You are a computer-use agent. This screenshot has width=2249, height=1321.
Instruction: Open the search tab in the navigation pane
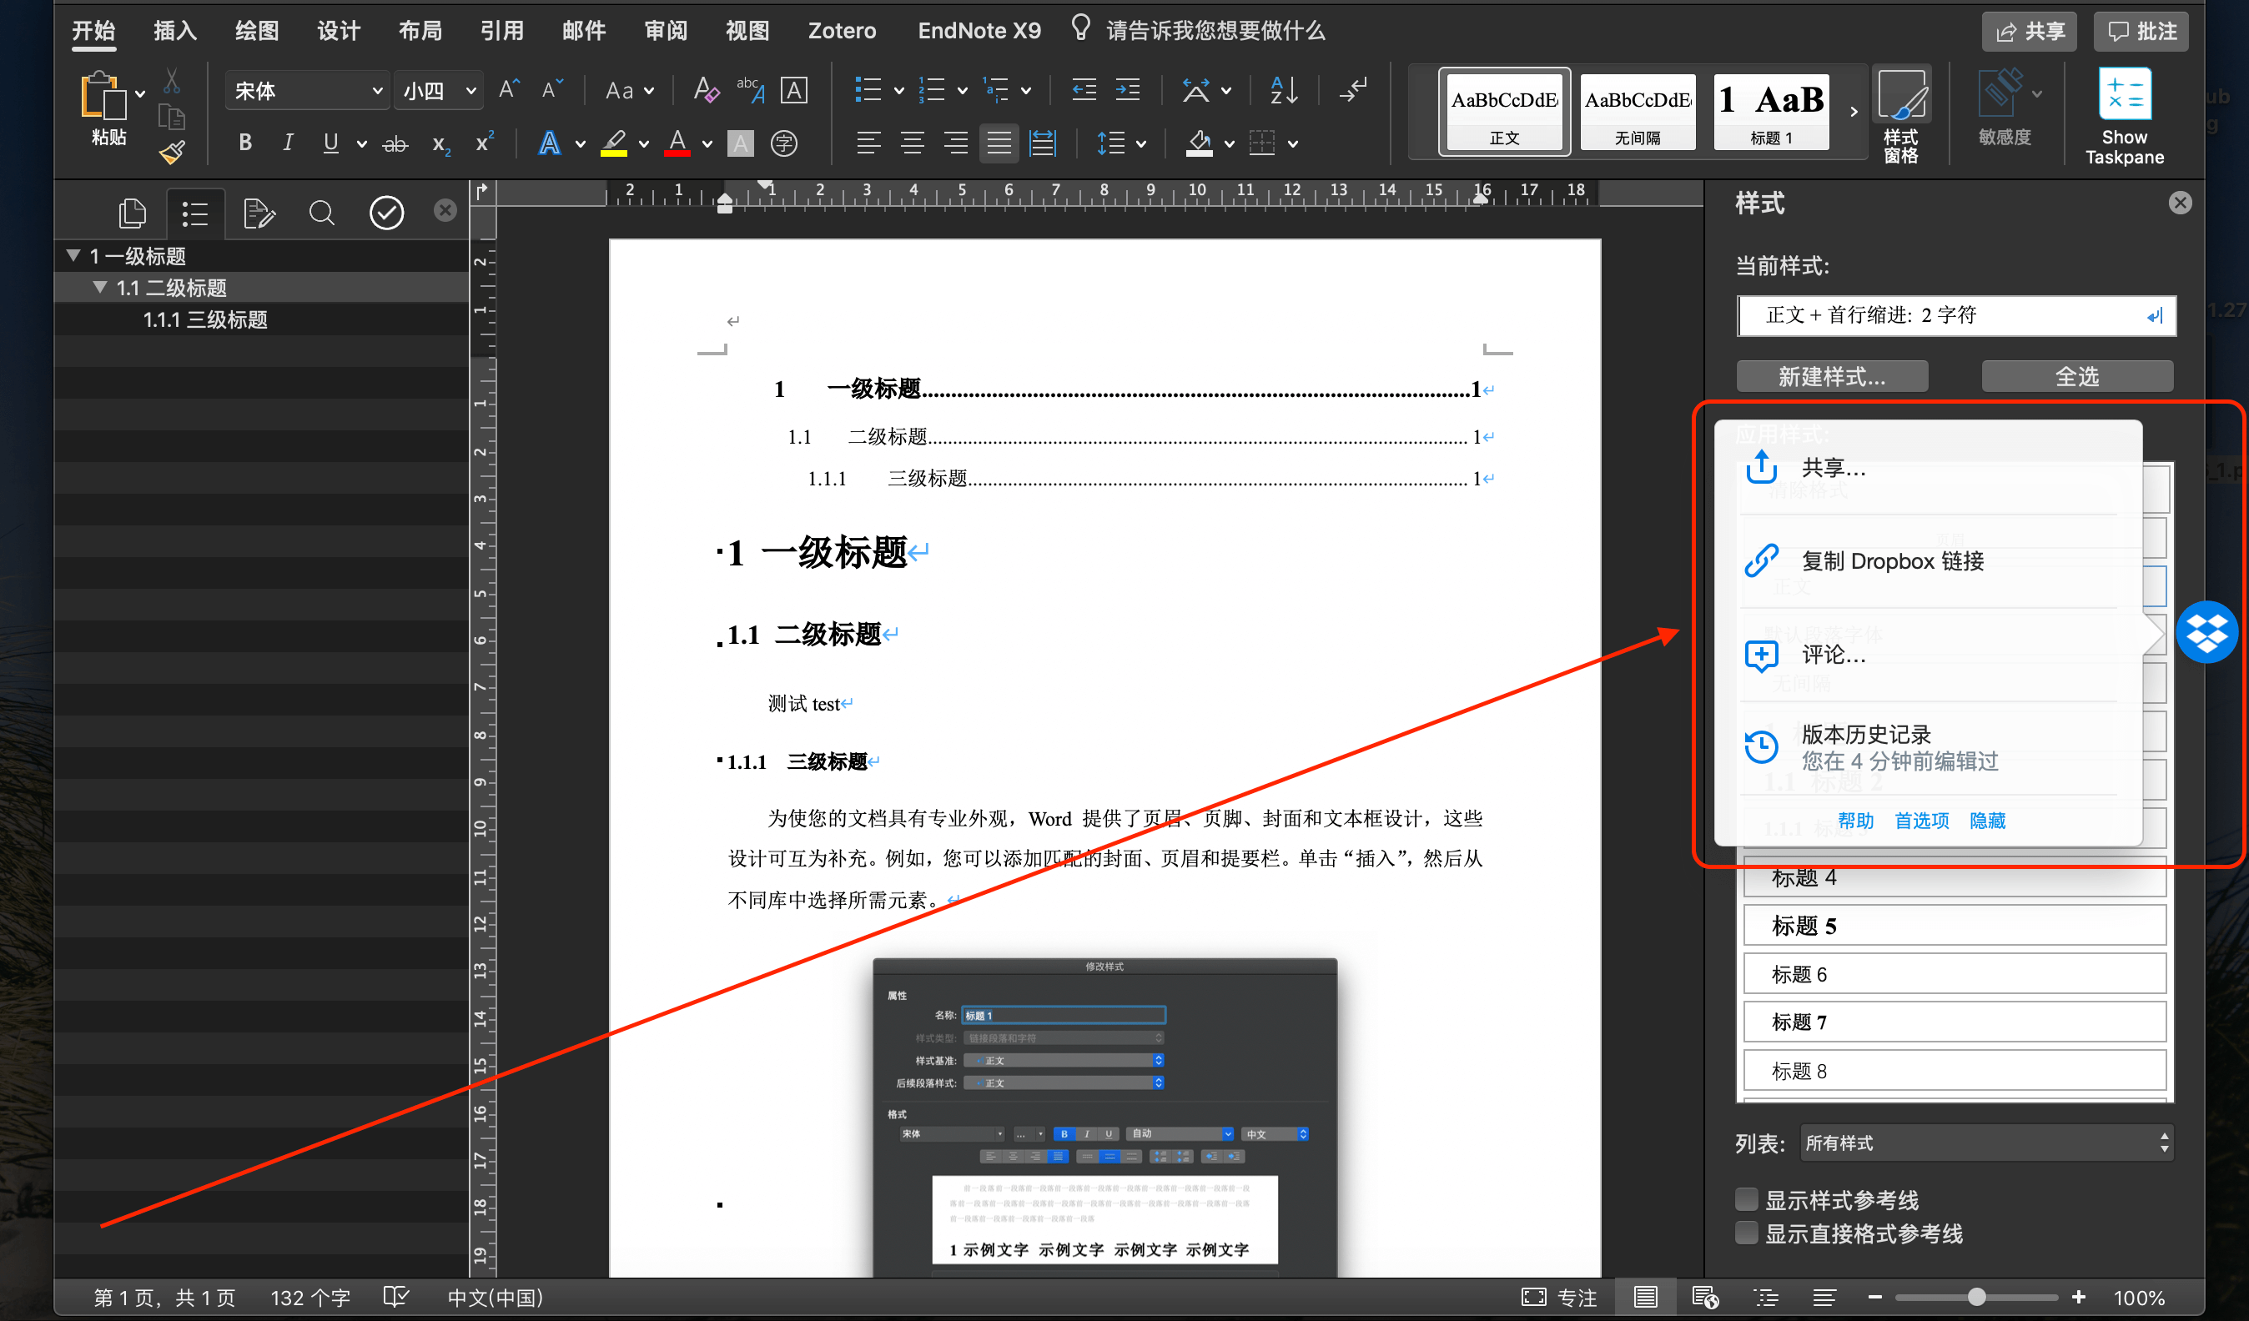click(x=321, y=213)
